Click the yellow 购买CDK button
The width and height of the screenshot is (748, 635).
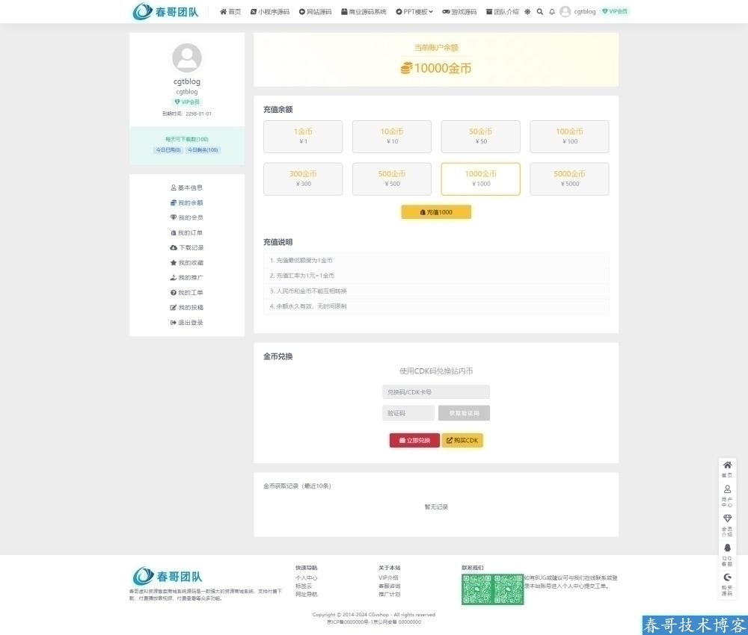click(462, 441)
